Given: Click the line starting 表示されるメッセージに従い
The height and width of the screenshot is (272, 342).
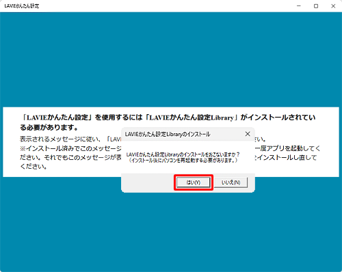Looking at the screenshot, I should (70, 139).
